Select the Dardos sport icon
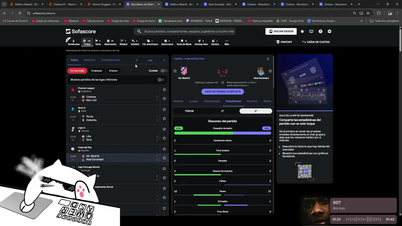This screenshot has height=226, width=402. [x=215, y=42]
